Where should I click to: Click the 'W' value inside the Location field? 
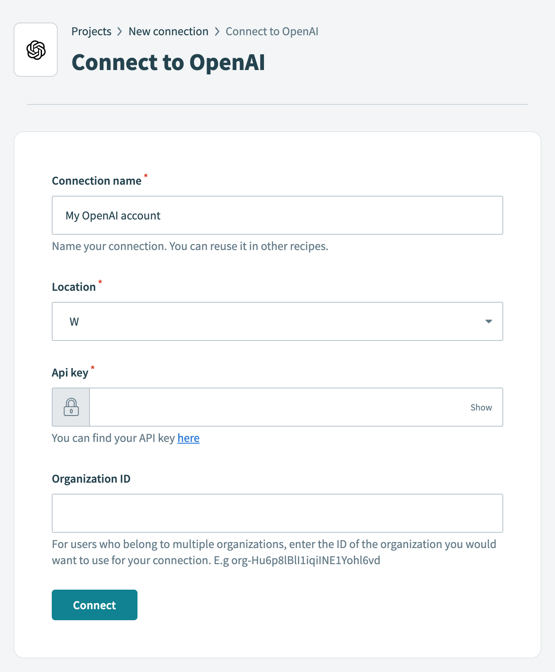(74, 321)
